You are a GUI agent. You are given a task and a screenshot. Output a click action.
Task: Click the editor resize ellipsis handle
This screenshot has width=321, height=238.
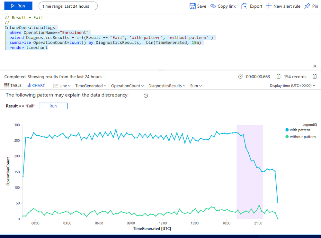(x=161, y=70)
